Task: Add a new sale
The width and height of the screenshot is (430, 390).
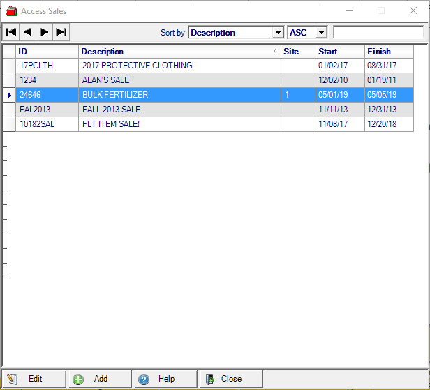Action: pos(99,379)
